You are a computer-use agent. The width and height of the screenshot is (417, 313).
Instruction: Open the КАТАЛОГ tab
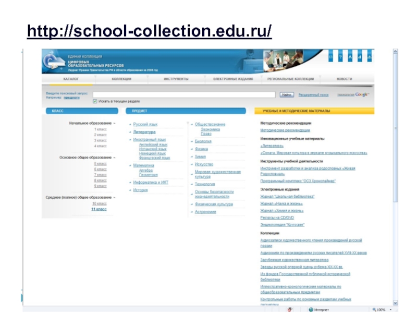[x=71, y=79]
